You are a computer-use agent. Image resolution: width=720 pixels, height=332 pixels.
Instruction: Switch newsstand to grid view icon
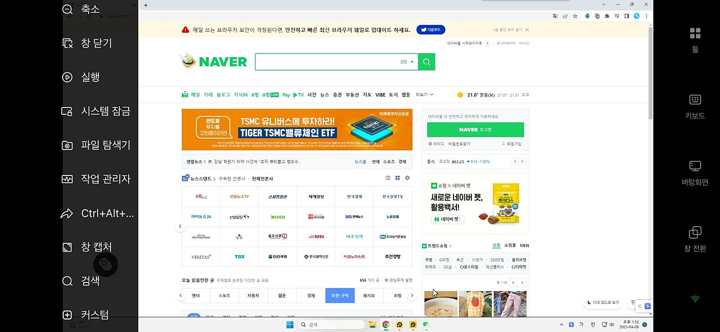(397, 178)
